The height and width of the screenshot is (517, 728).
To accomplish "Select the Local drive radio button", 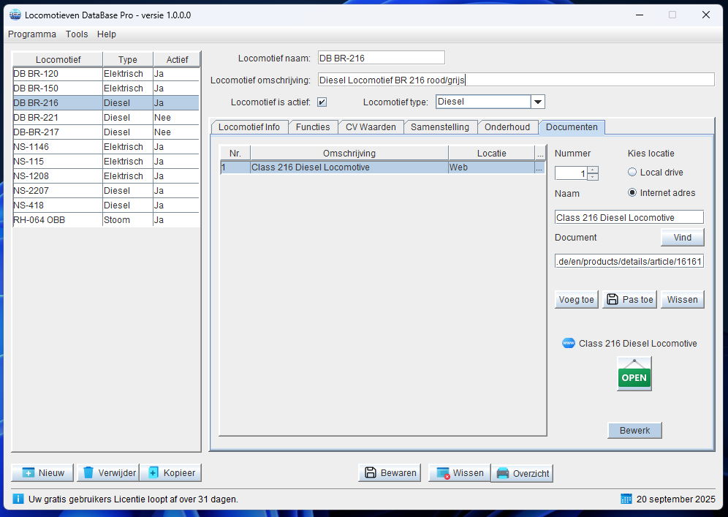I will click(x=633, y=173).
